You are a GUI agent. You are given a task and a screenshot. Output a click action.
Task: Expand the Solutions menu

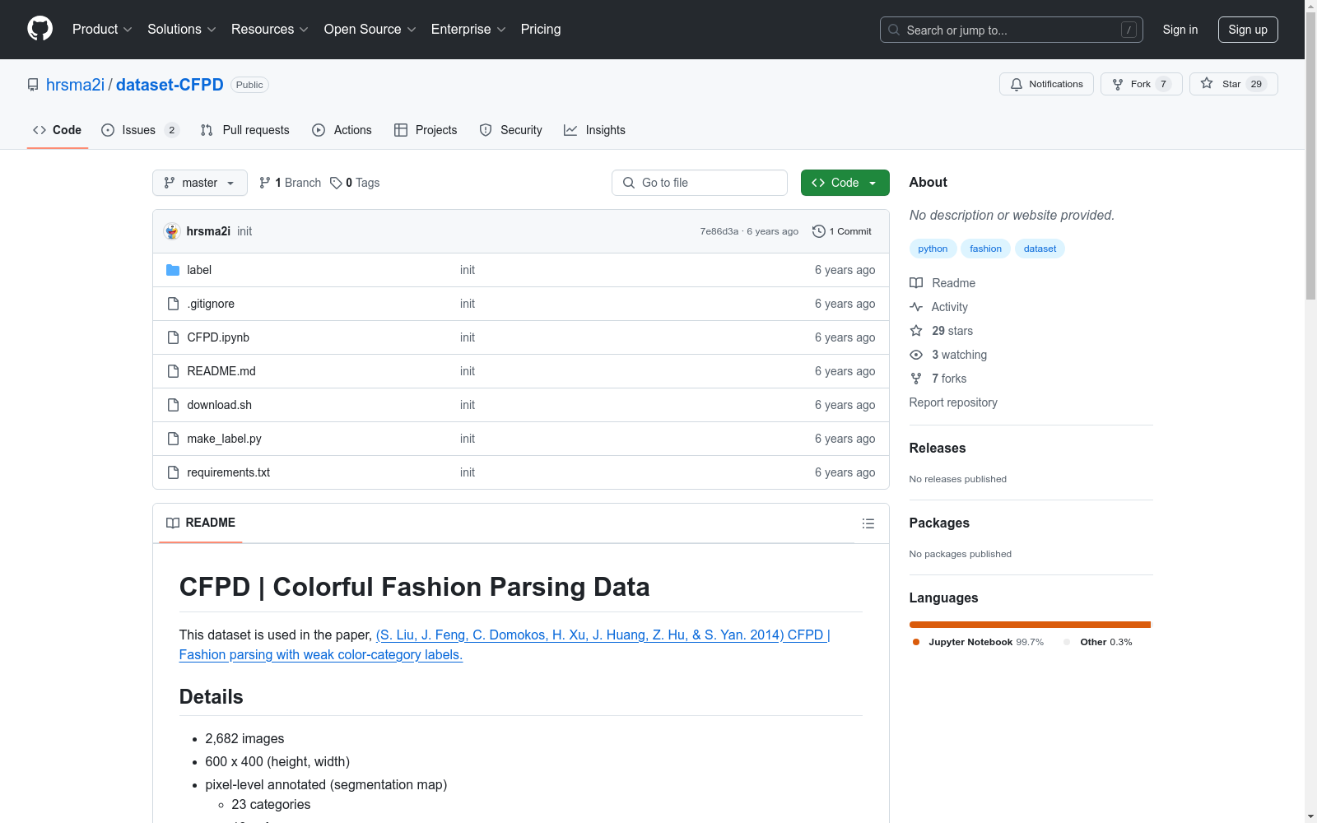(x=182, y=30)
